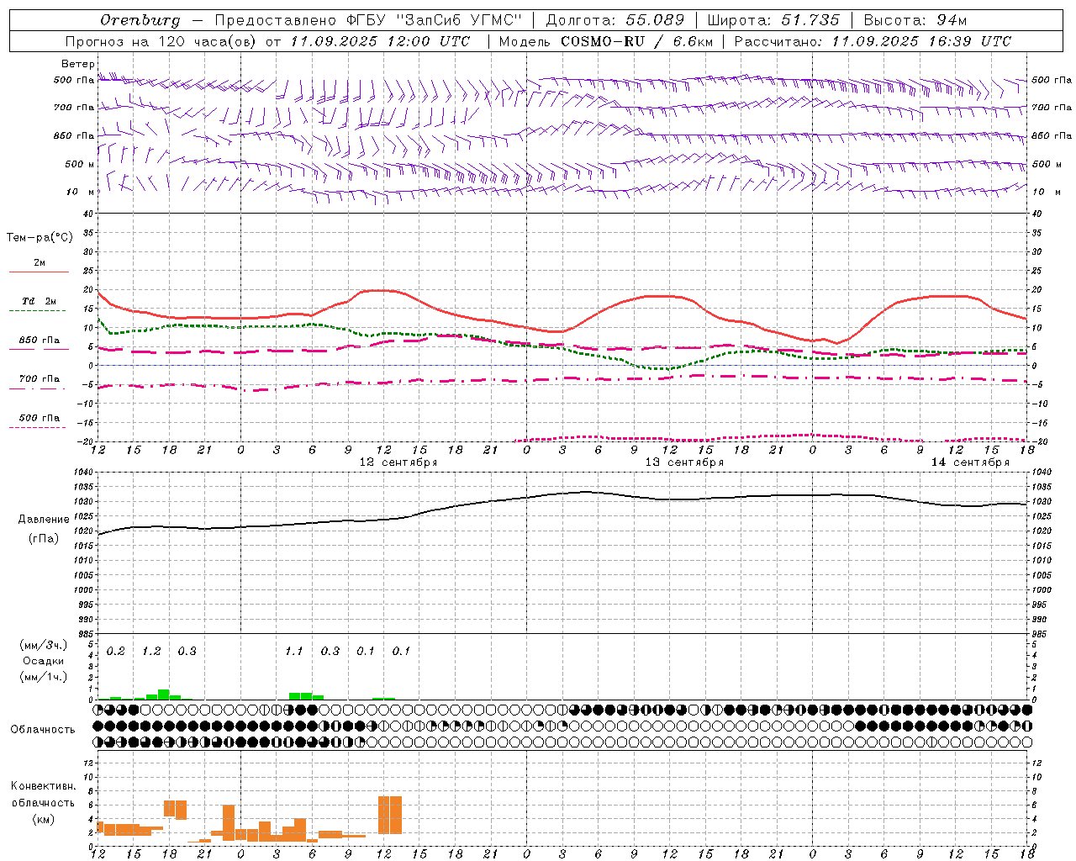This screenshot has height=861, width=1076.
Task: Click the tallest green precipitation bar
Action: 164,695
